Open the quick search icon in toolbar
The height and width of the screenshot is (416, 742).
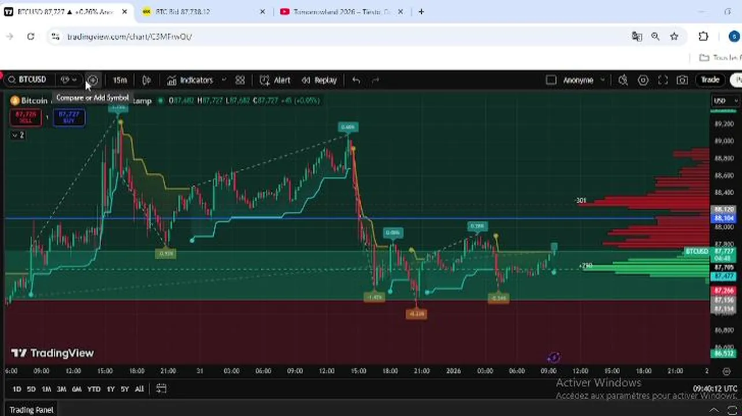(x=623, y=80)
